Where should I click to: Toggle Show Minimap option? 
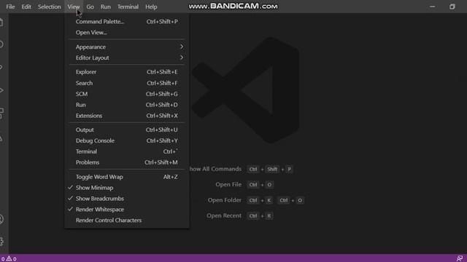(126, 188)
